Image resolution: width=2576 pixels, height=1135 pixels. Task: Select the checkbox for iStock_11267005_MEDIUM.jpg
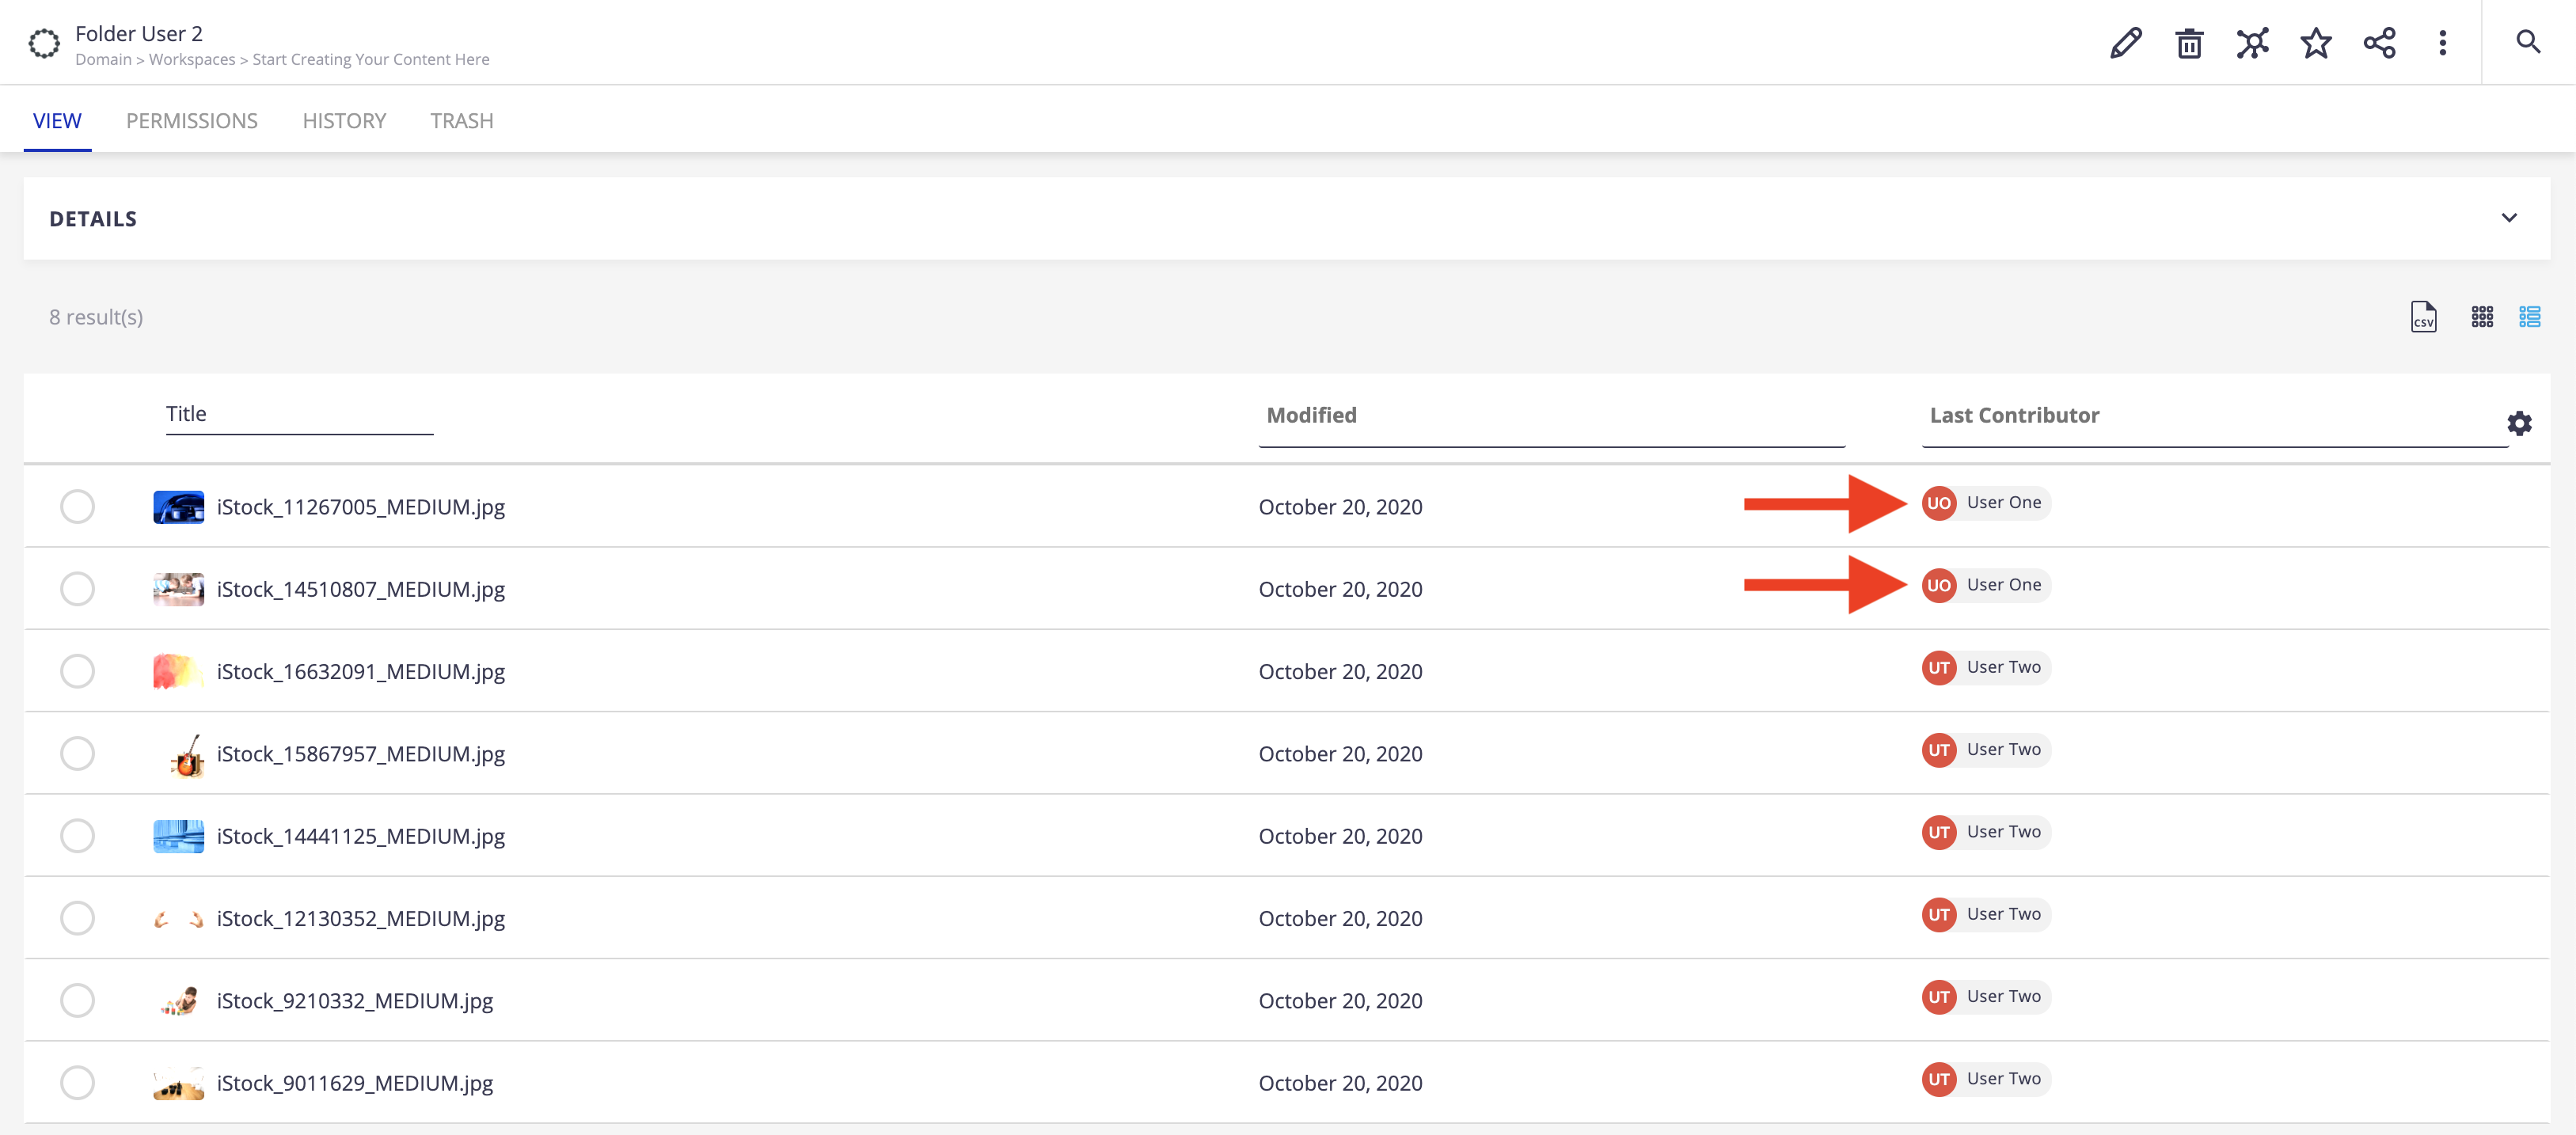tap(78, 506)
